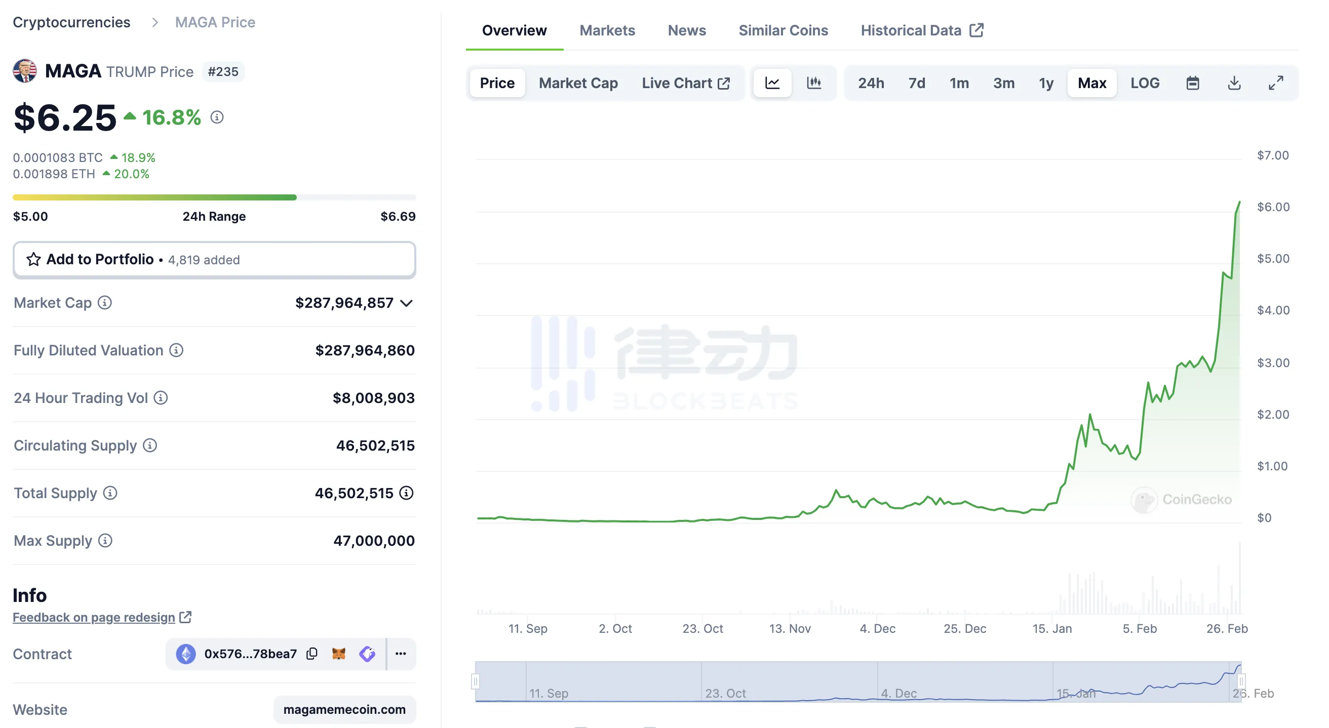
Task: Click the Live Chart external link icon
Action: 725,83
